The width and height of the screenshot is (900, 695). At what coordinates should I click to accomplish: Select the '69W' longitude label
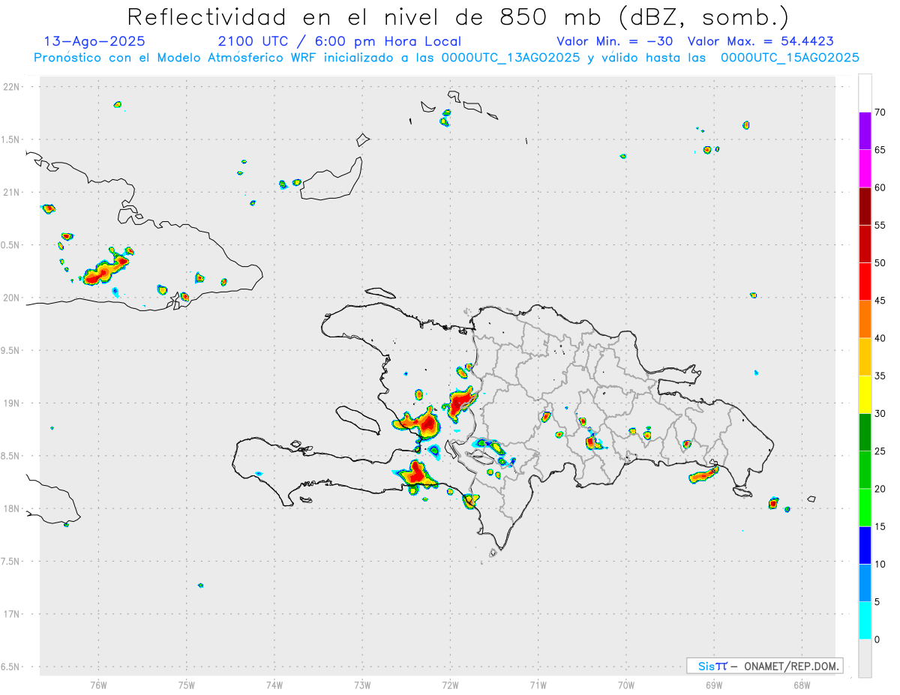point(714,685)
